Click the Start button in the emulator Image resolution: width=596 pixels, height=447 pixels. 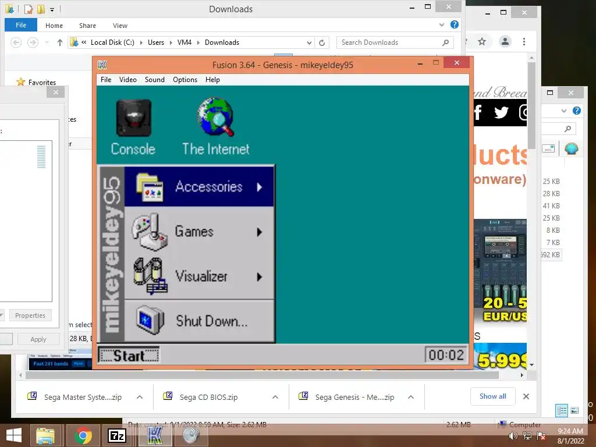[x=129, y=356]
